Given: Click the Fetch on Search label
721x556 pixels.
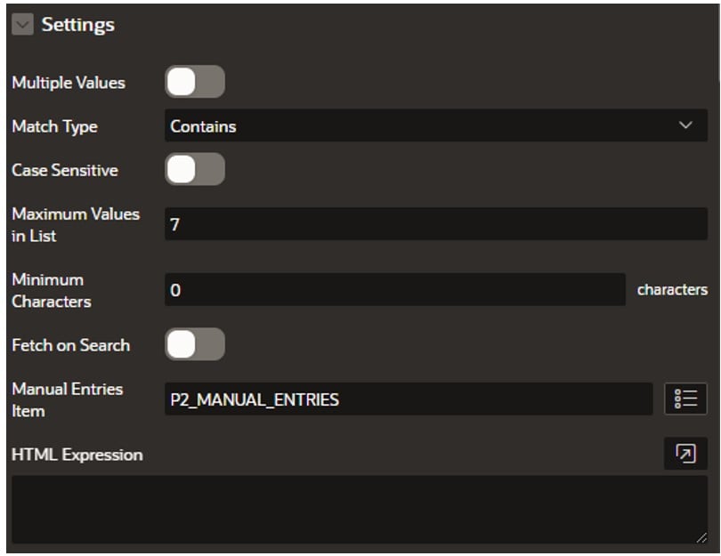Looking at the screenshot, I should tap(71, 345).
